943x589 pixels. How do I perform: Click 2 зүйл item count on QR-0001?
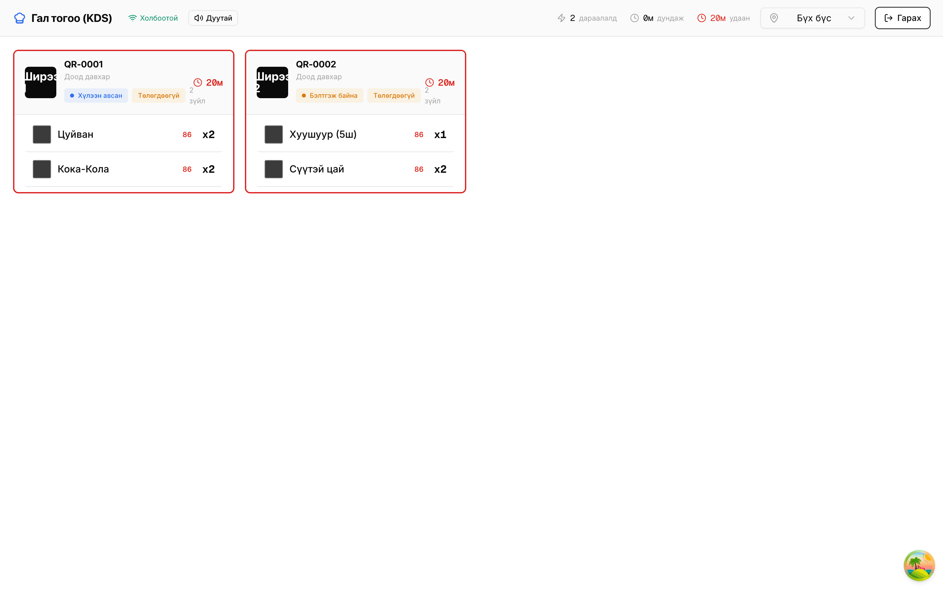pyautogui.click(x=197, y=96)
